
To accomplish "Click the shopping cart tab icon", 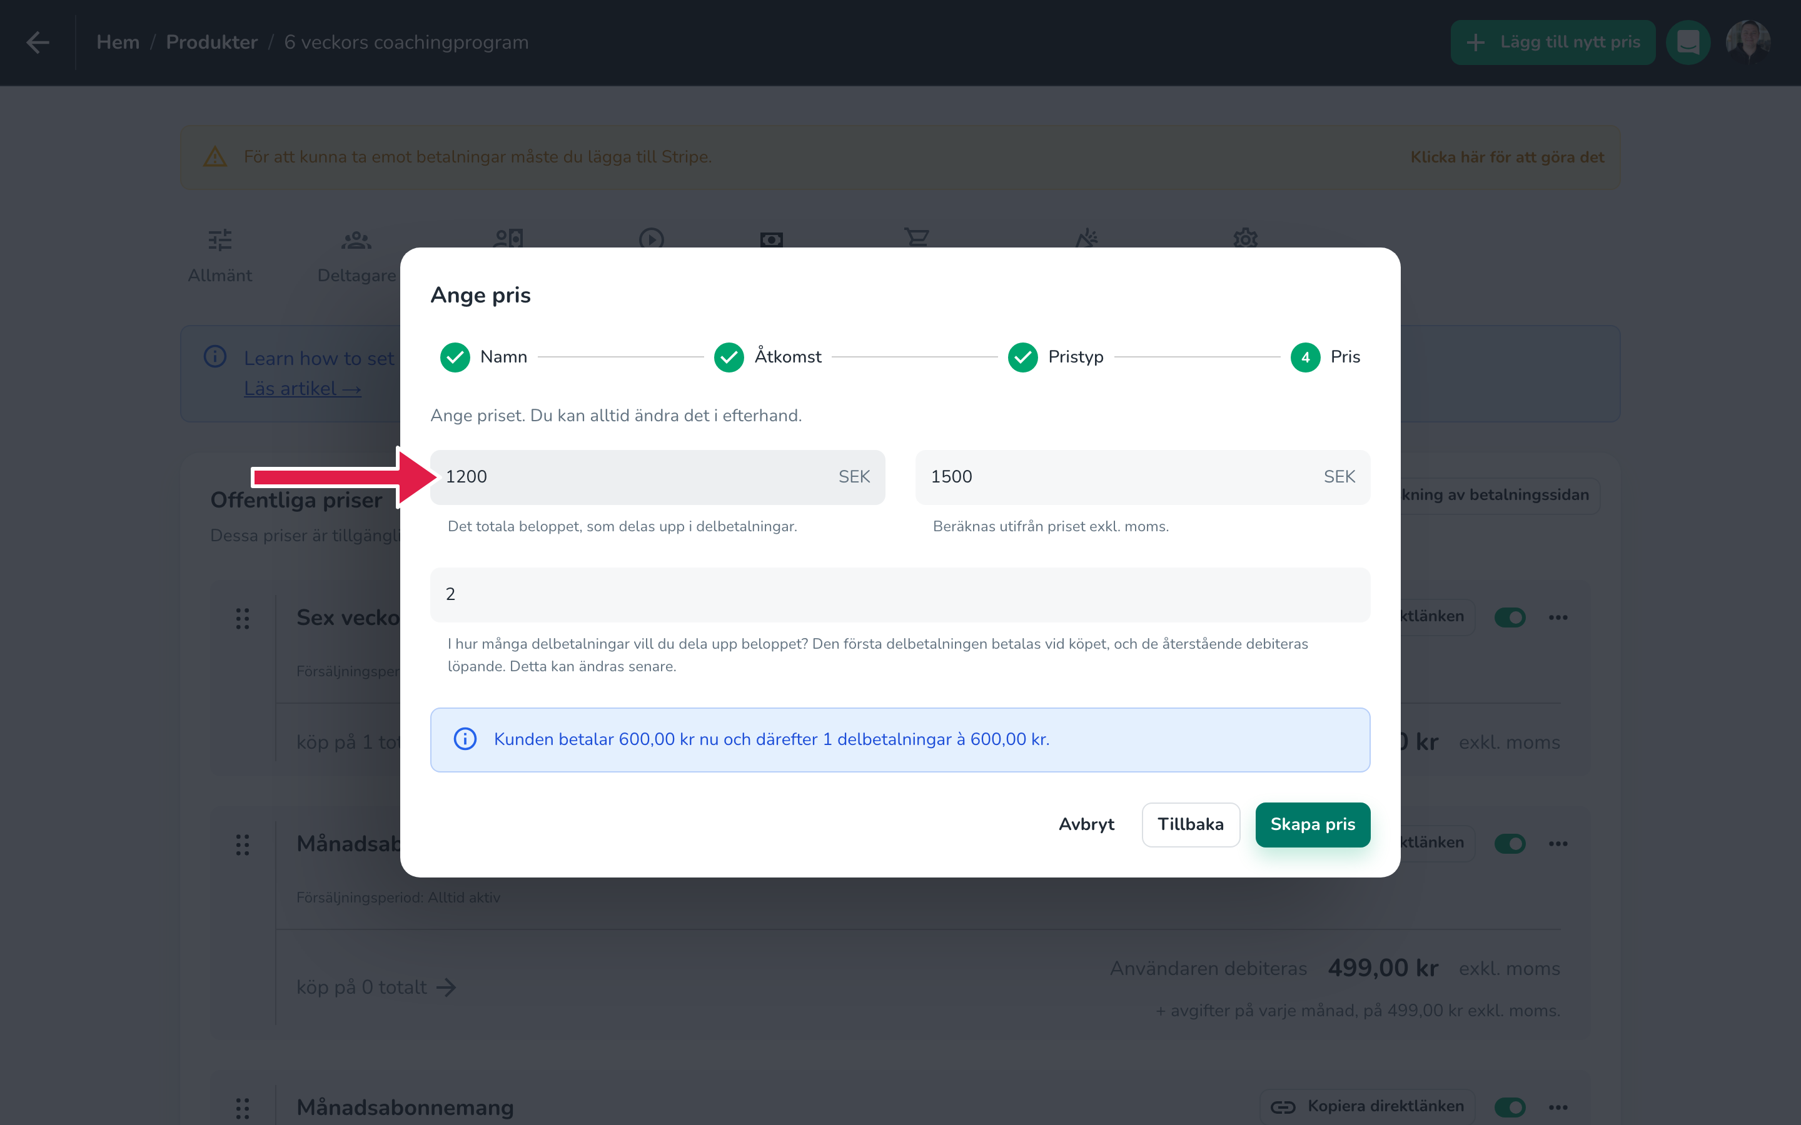I will (x=916, y=238).
